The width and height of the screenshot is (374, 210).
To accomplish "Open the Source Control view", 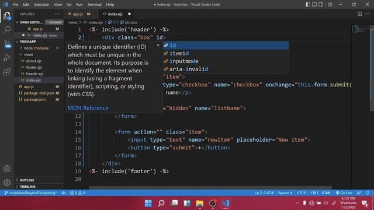I will [x=7, y=44].
